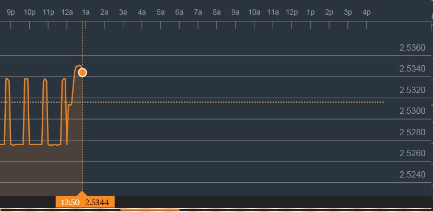
Task: Click the orange scrollbar thumb at the bottom
Action: (149, 210)
